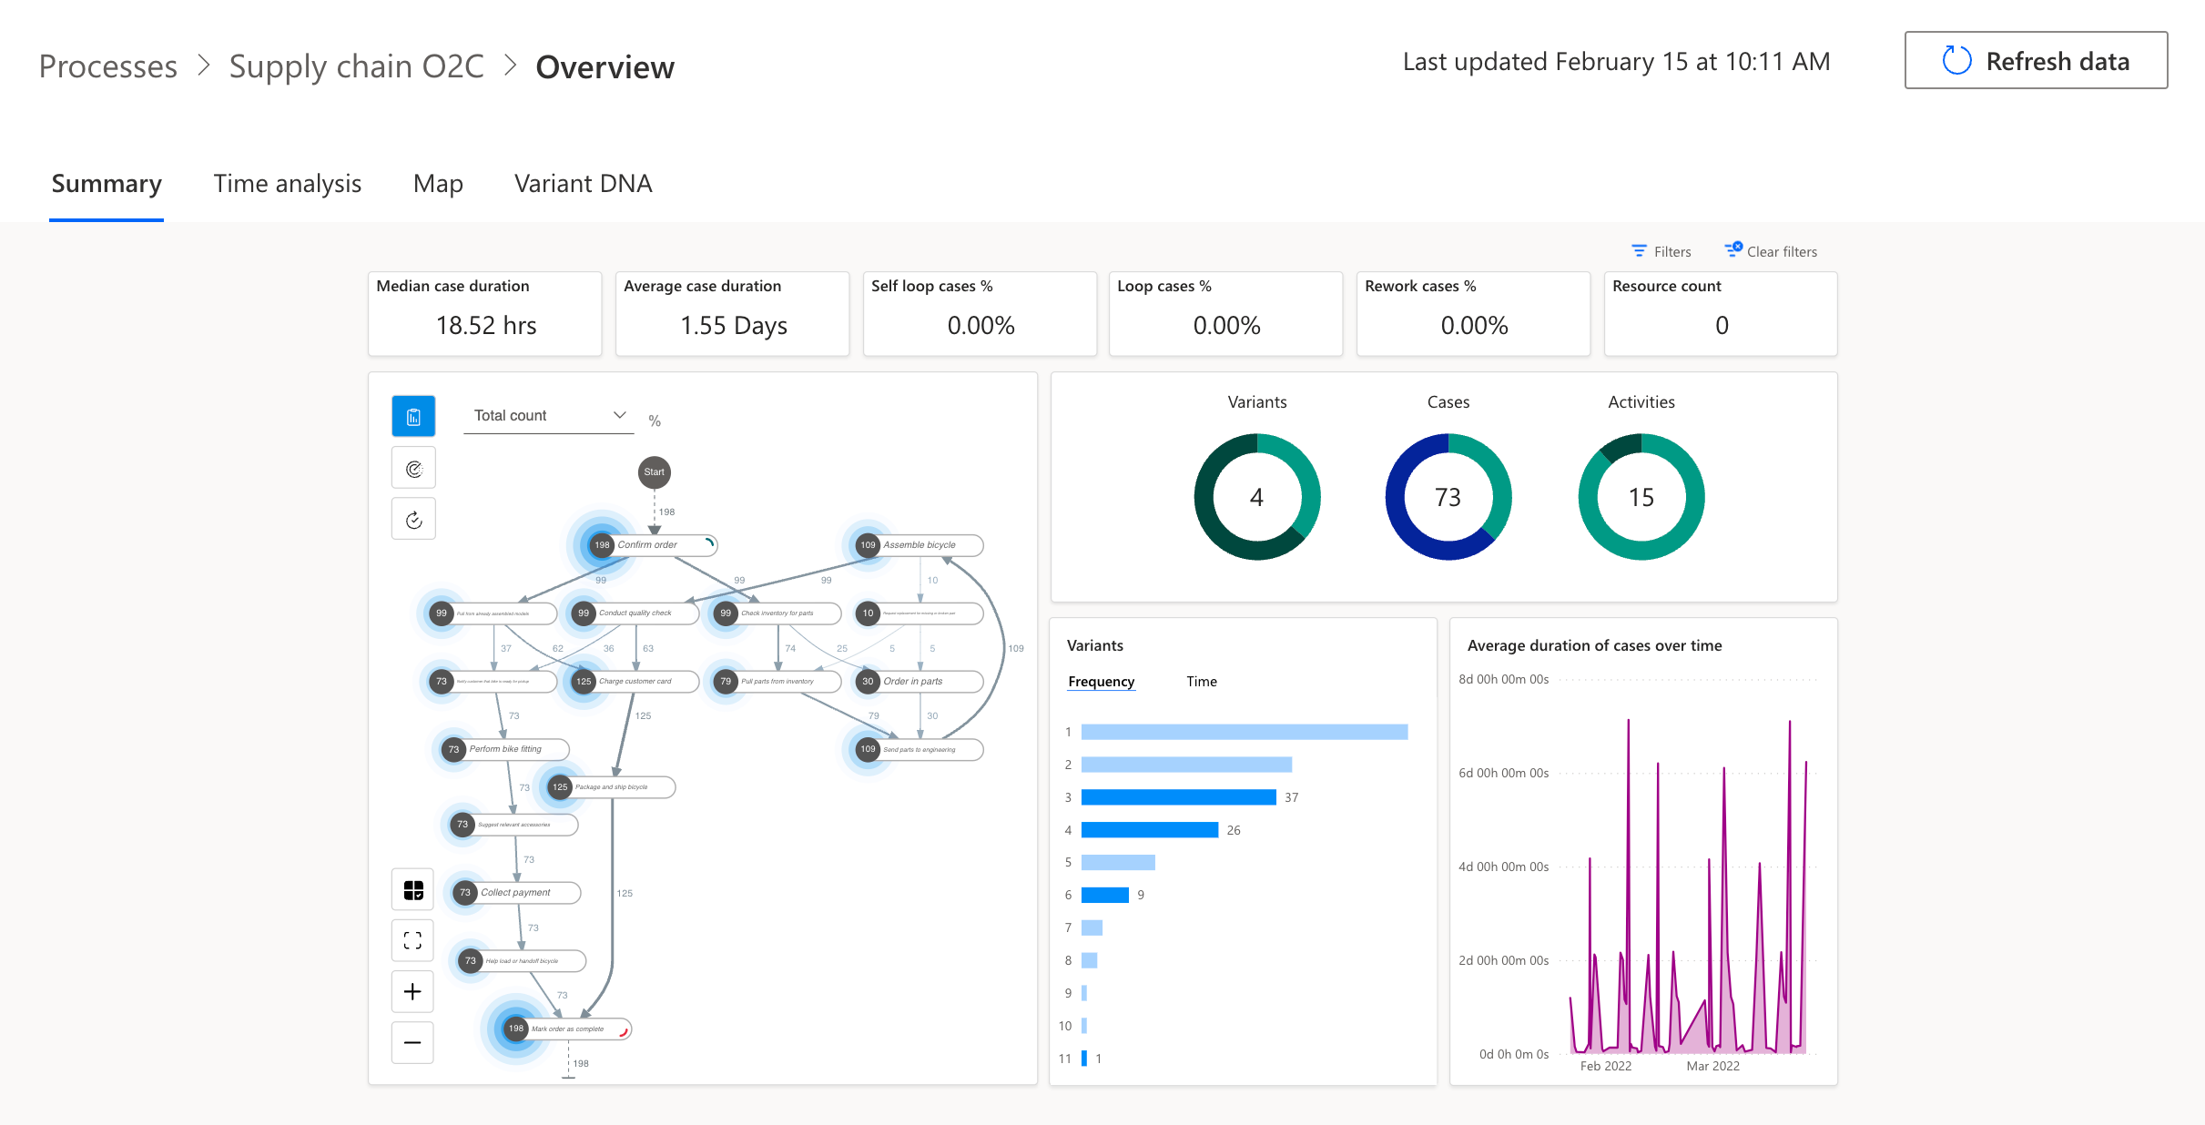Click the chevron before Overview breadcrumb
The image size is (2205, 1125).
pos(510,66)
